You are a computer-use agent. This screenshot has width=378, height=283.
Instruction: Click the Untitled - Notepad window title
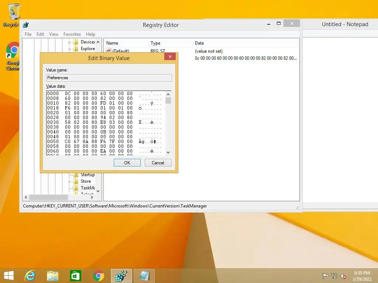coord(345,24)
